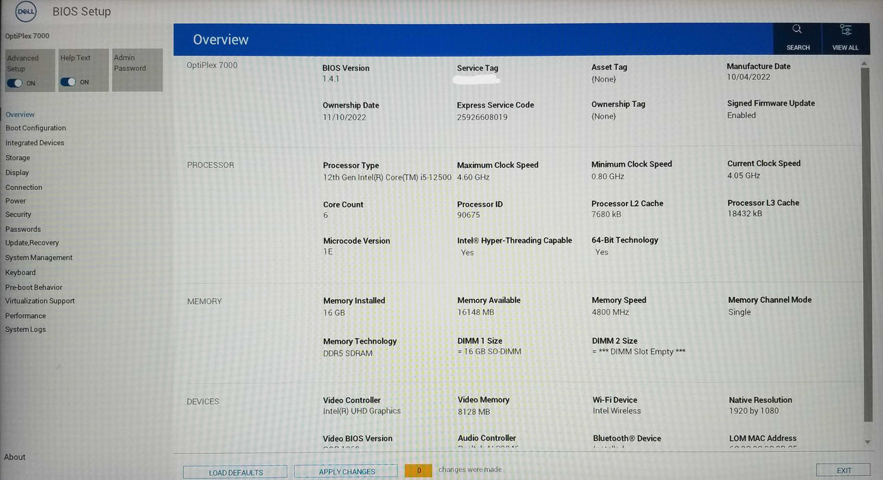
Task: Click Core Count value 6
Action: tap(326, 215)
